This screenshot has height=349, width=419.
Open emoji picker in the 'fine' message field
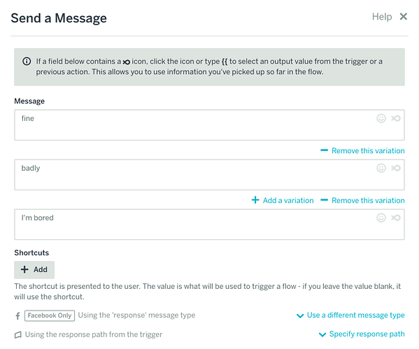381,118
